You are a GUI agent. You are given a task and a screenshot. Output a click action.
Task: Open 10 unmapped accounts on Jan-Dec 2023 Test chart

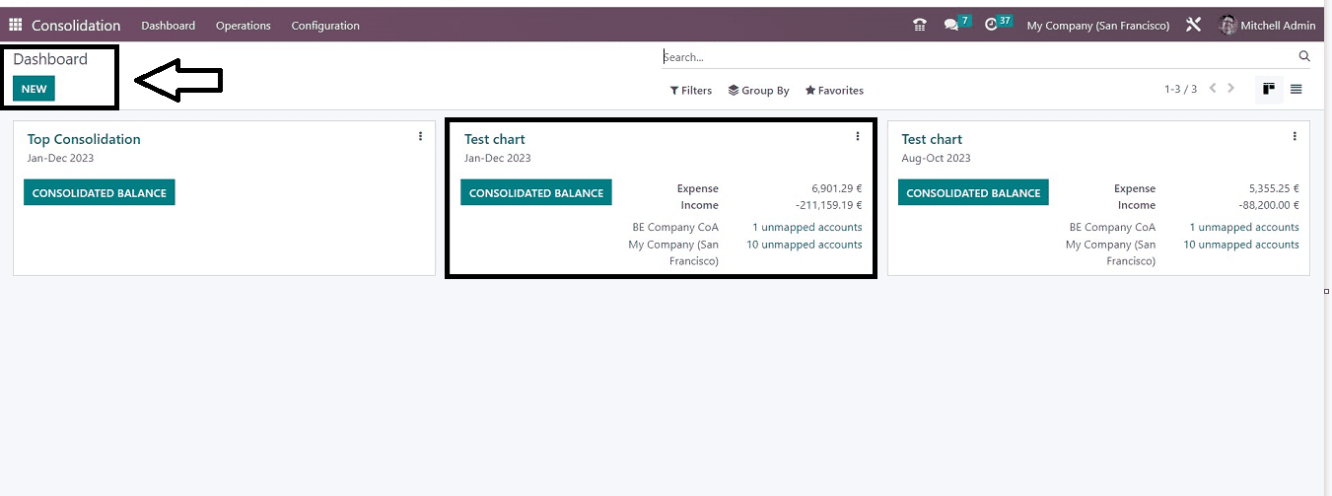click(805, 245)
